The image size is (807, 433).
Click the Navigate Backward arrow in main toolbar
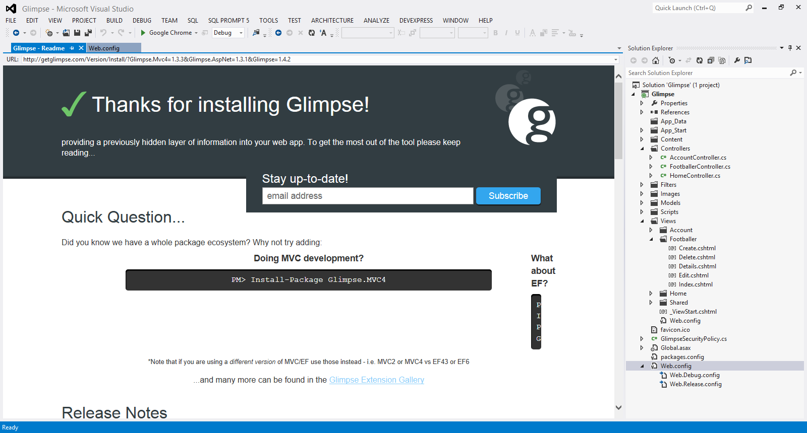pos(16,33)
